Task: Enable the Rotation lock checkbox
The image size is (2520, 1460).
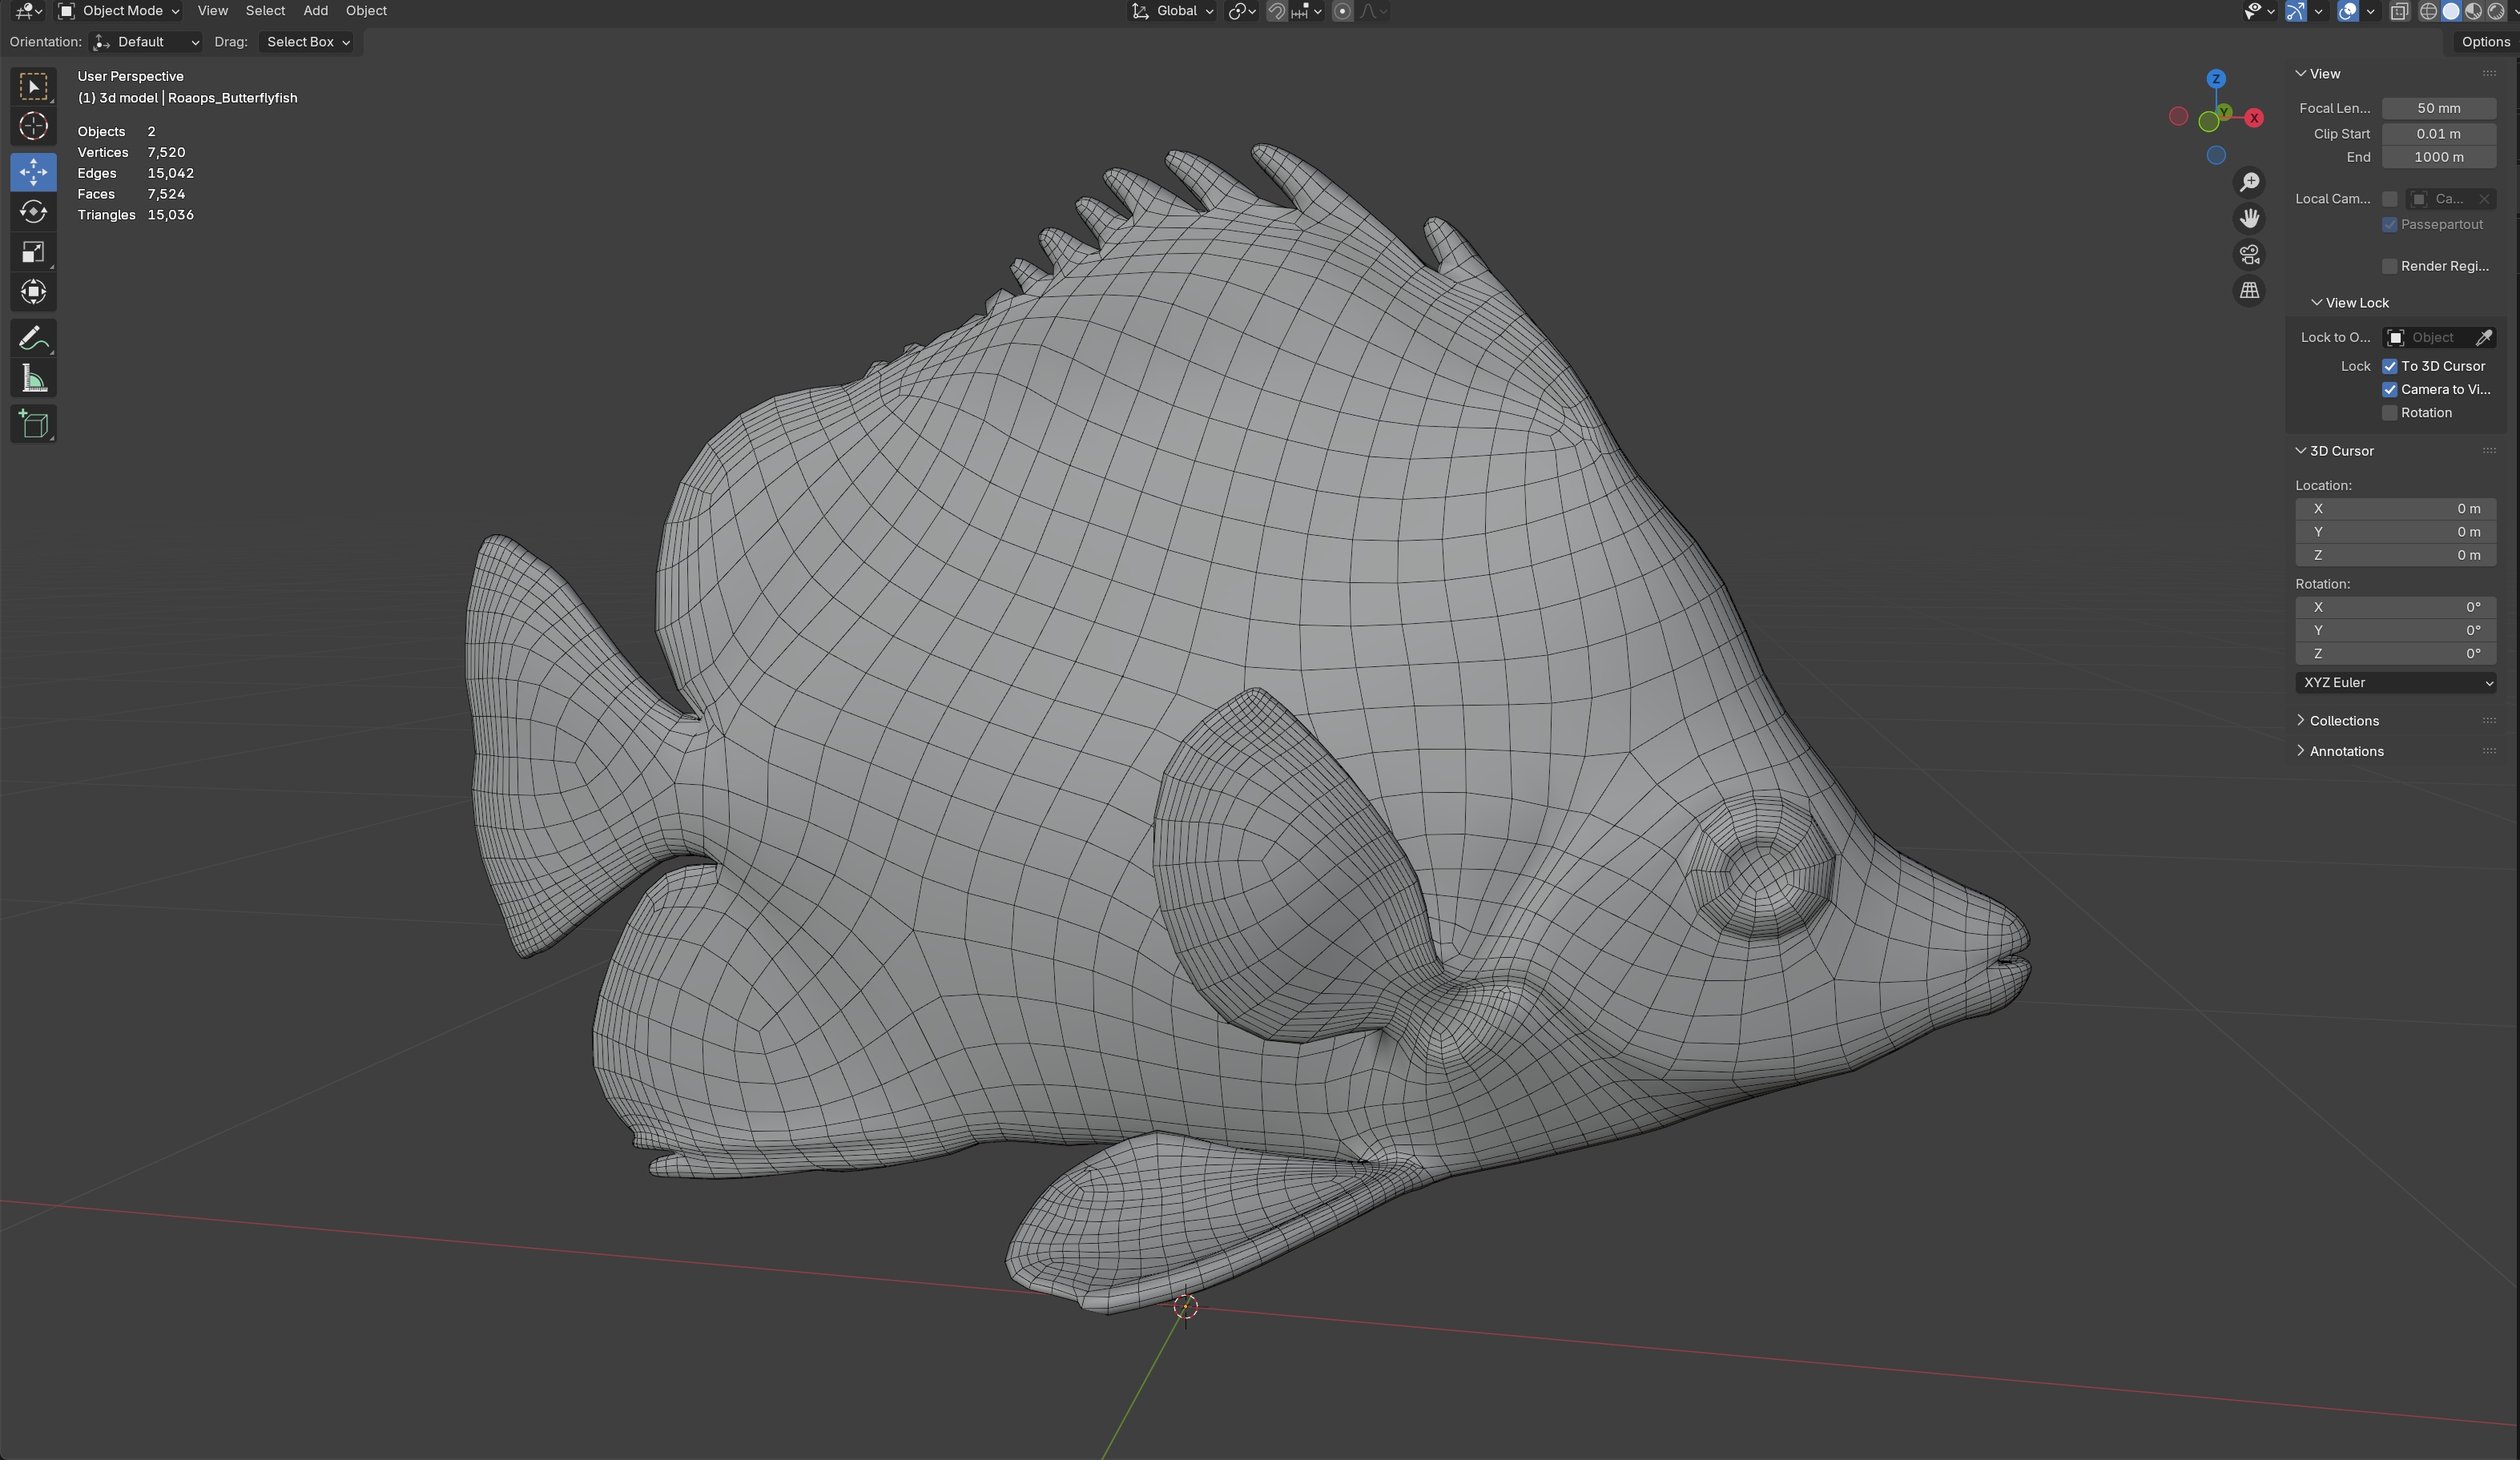Action: click(x=2390, y=413)
